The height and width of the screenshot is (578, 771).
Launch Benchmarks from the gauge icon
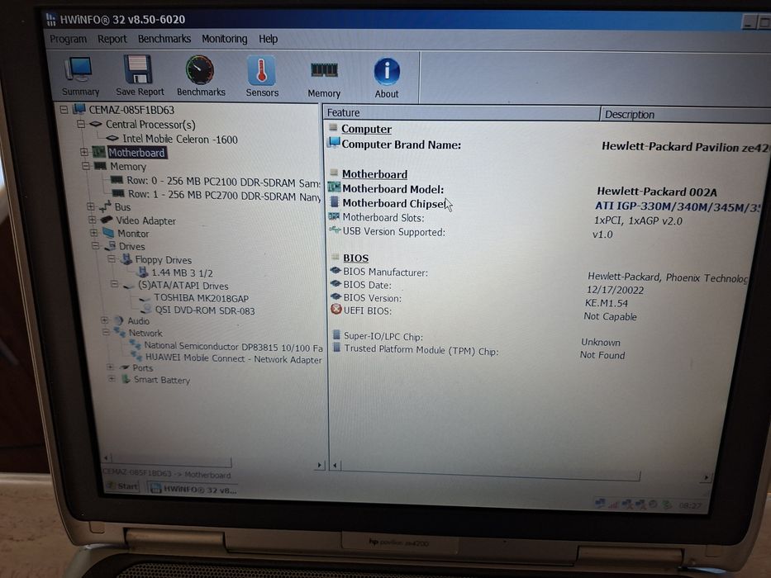[201, 76]
